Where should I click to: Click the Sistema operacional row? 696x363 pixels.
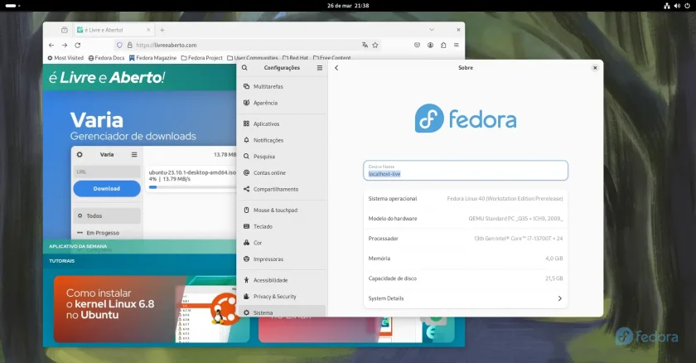click(466, 199)
